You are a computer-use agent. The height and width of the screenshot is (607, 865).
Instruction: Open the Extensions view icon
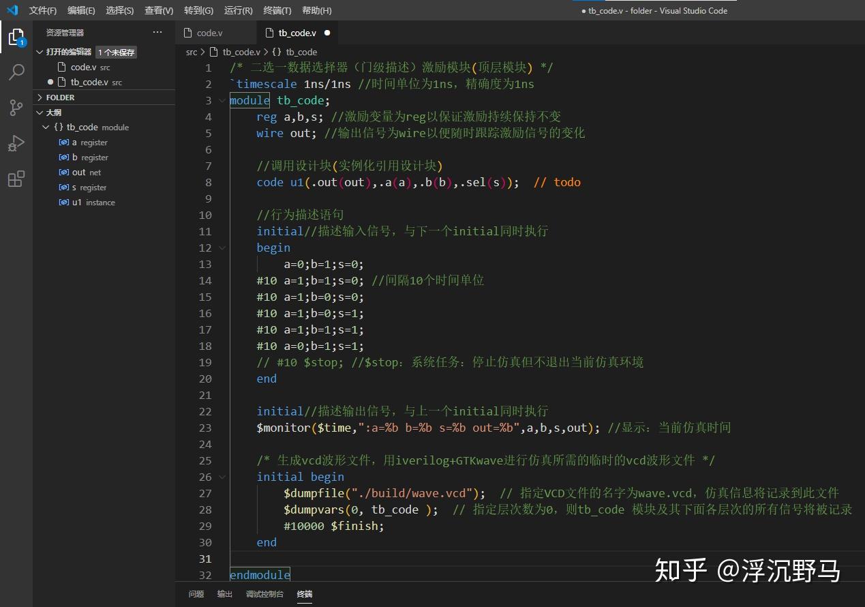[x=16, y=179]
